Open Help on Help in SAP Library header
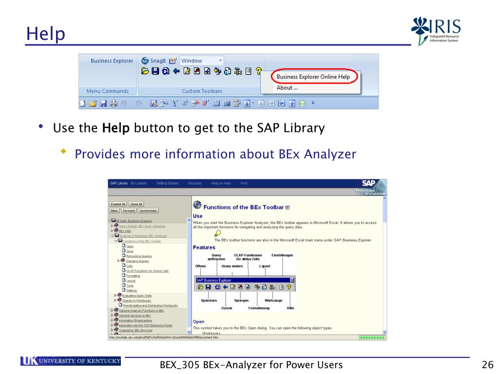The width and height of the screenshot is (499, 374). point(221,183)
